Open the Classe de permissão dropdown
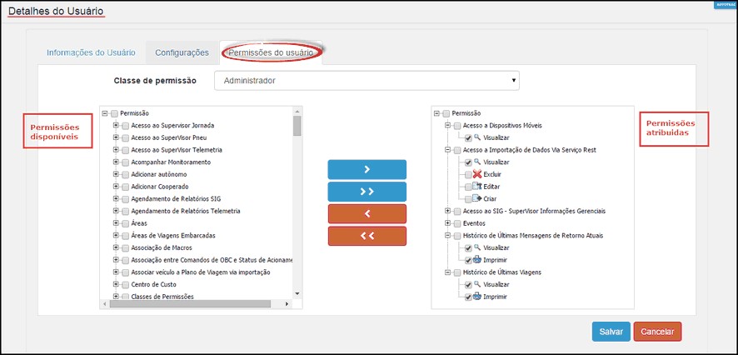The width and height of the screenshot is (738, 355). tap(367, 81)
